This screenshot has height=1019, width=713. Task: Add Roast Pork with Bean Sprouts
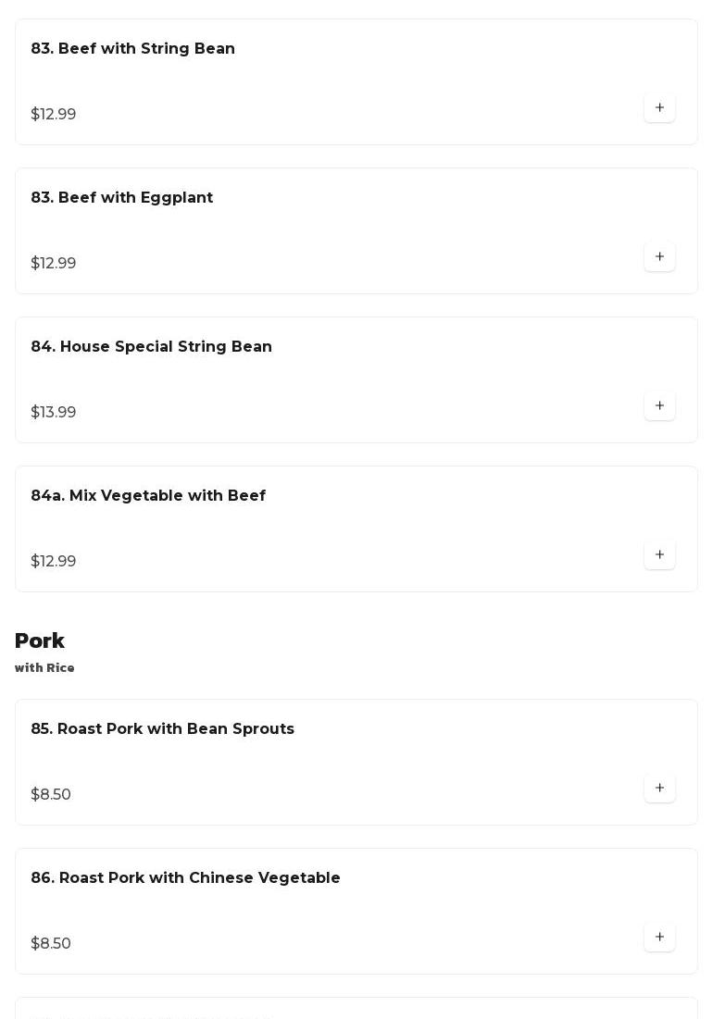(x=659, y=788)
